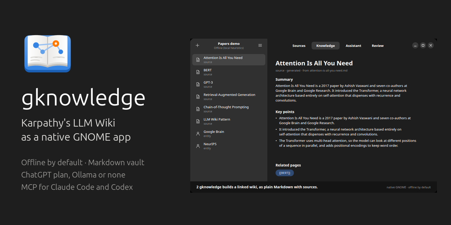Click the document icon next to GPT-3
Viewport: 451px width, 225px height.
[x=198, y=84]
